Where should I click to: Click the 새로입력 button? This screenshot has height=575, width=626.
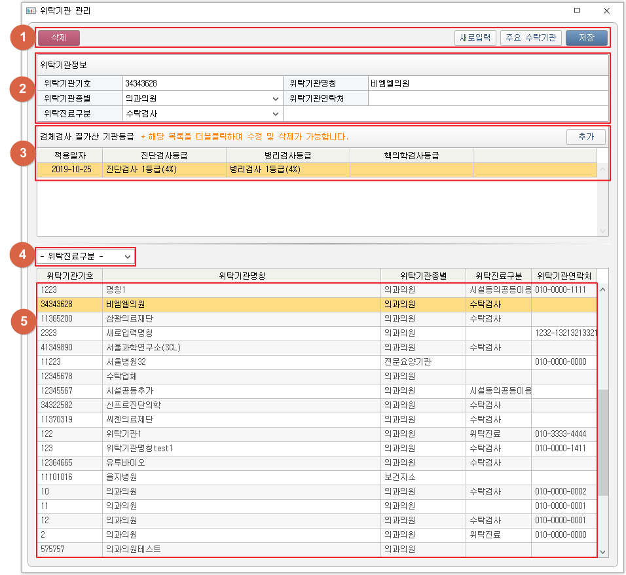[x=475, y=38]
